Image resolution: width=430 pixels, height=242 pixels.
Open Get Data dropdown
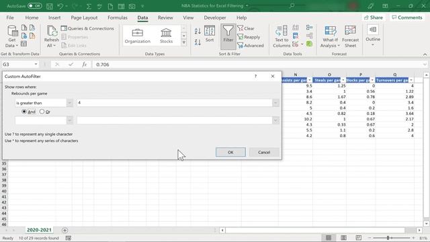(x=12, y=36)
